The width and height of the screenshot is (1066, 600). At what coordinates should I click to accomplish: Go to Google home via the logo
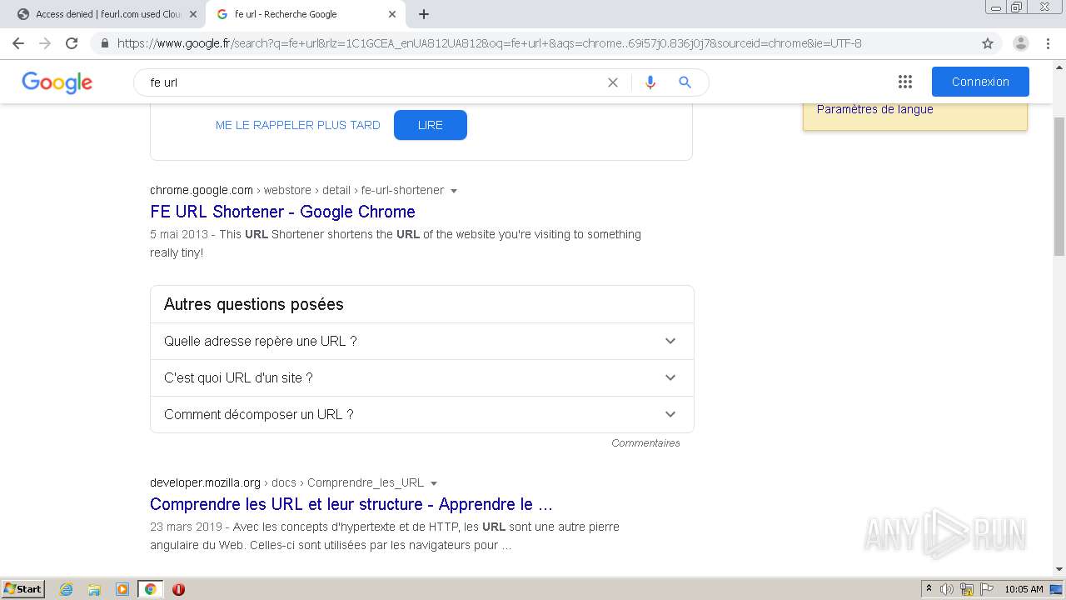coord(57,82)
